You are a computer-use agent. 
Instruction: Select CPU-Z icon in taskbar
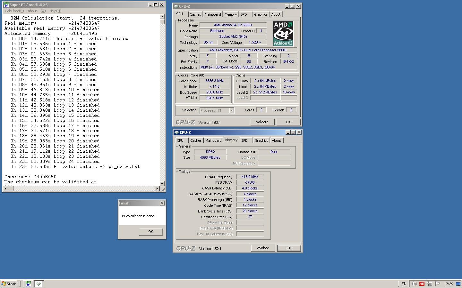click(38, 284)
